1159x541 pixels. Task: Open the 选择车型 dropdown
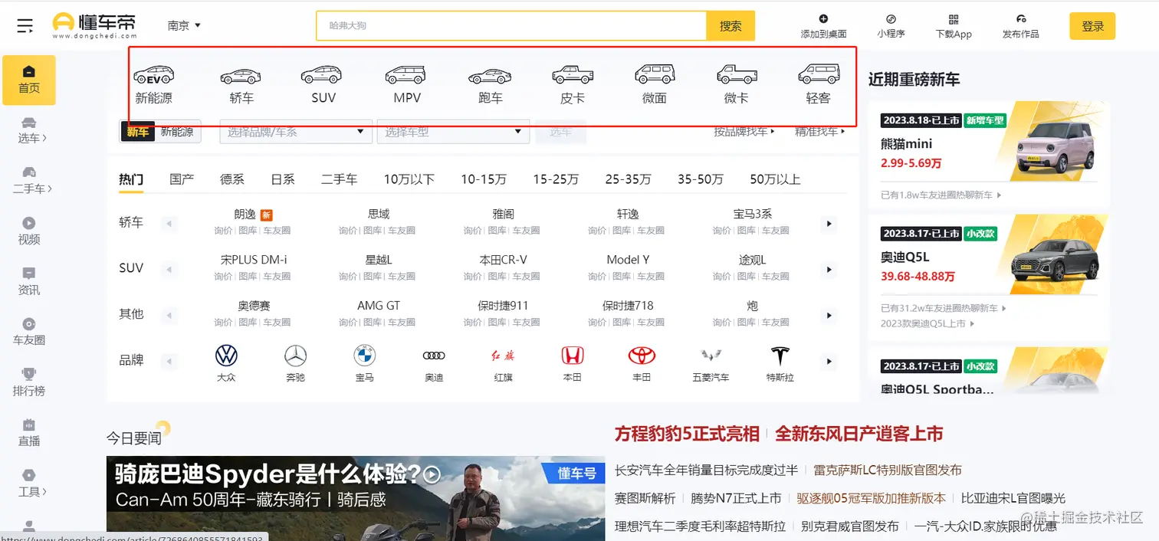(x=453, y=132)
